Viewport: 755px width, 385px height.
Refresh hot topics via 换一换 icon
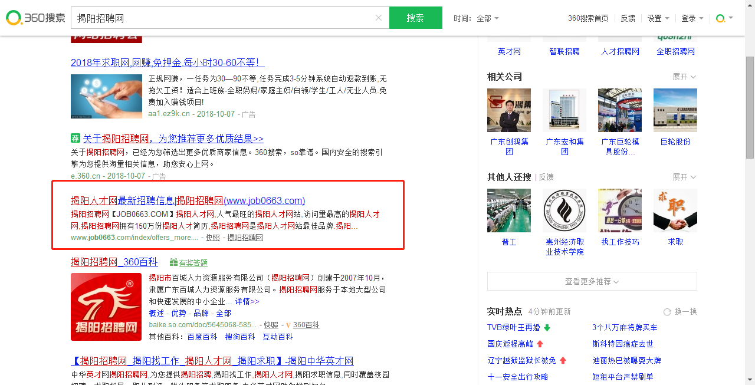[667, 312]
